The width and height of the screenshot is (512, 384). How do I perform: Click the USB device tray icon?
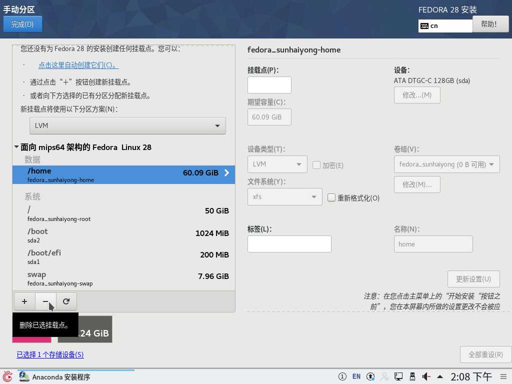click(412, 377)
